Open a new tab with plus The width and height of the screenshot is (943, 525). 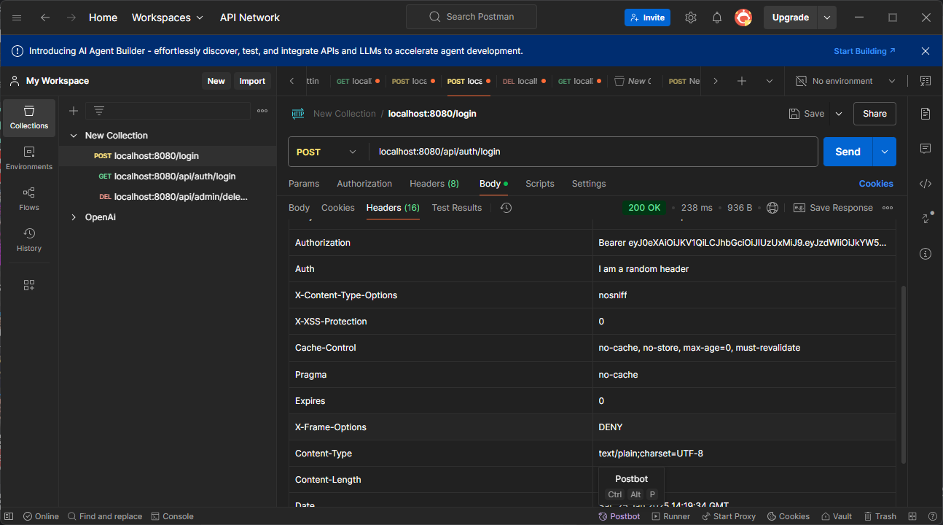tap(742, 81)
